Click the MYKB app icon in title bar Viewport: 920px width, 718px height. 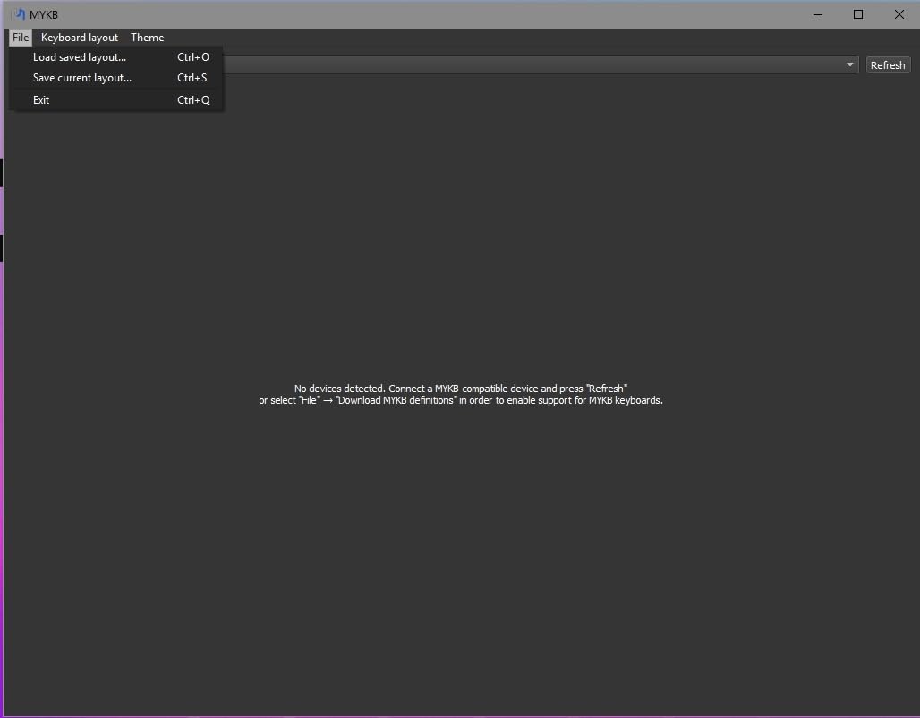point(20,14)
